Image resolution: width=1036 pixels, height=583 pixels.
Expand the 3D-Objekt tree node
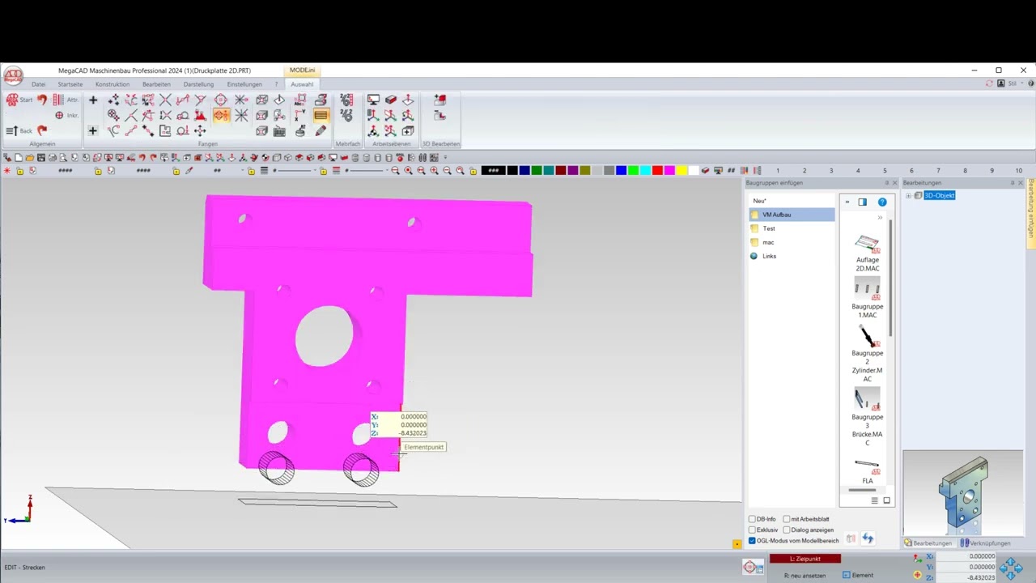(x=908, y=196)
